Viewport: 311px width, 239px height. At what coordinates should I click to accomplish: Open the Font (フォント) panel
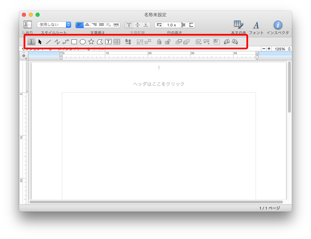tap(256, 25)
